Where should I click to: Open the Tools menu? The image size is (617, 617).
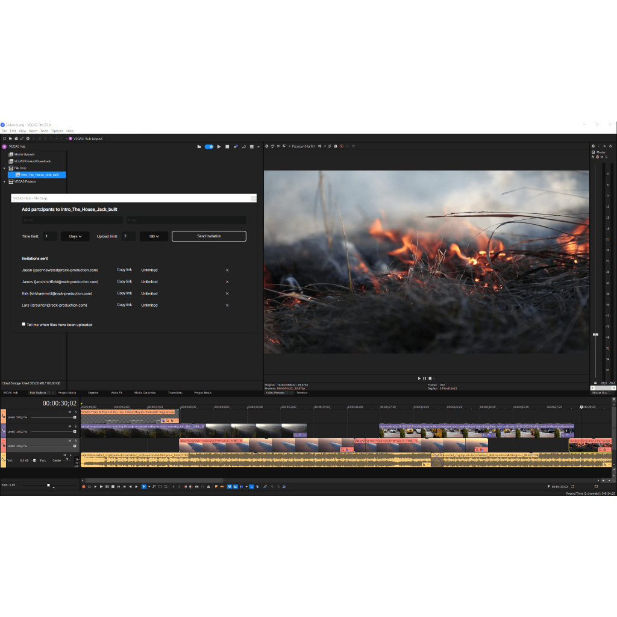(44, 131)
